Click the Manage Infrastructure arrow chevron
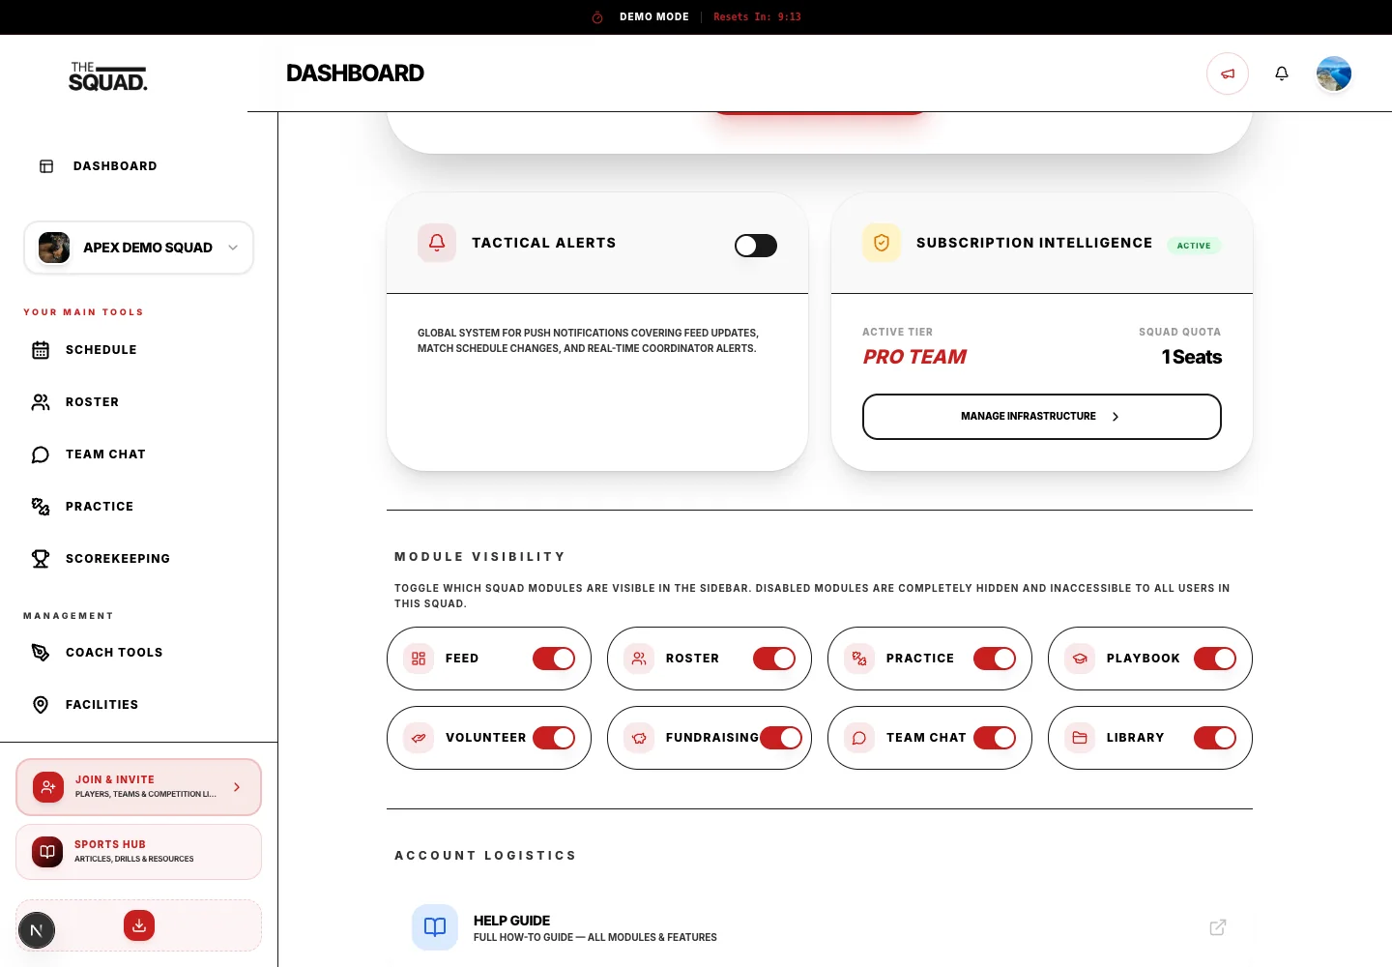Viewport: 1392px width, 967px height. tap(1116, 417)
